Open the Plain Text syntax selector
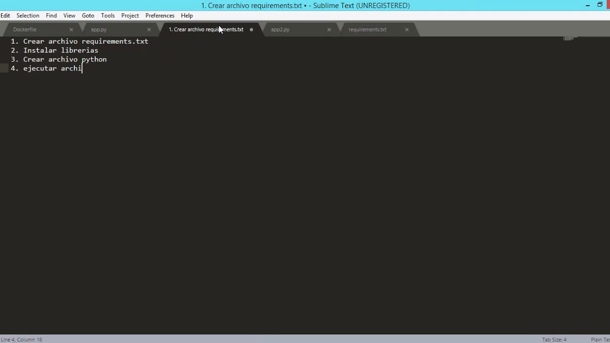The image size is (610, 343). [x=600, y=339]
